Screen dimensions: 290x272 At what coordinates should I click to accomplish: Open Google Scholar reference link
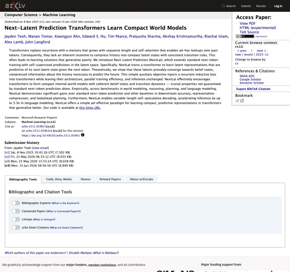250,79
